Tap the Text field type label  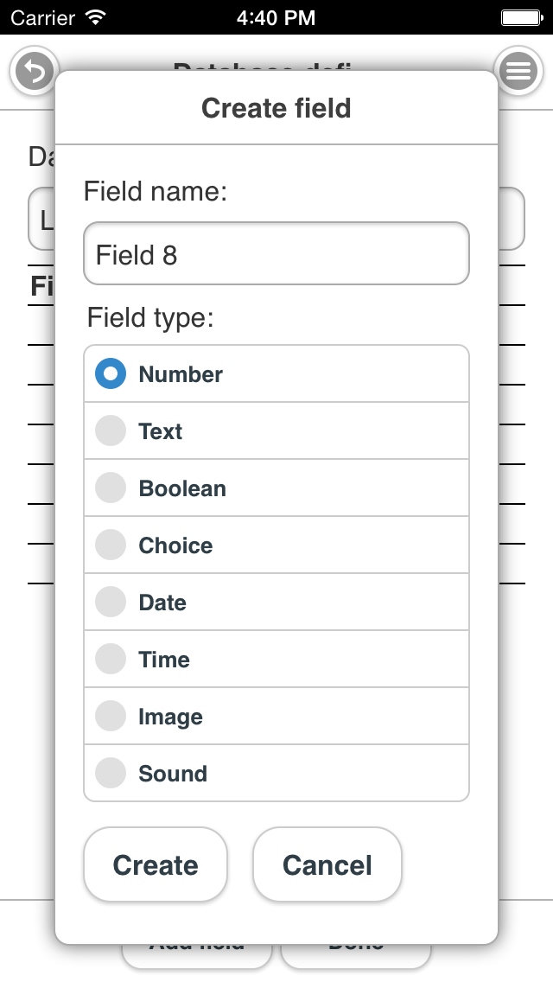(x=161, y=431)
